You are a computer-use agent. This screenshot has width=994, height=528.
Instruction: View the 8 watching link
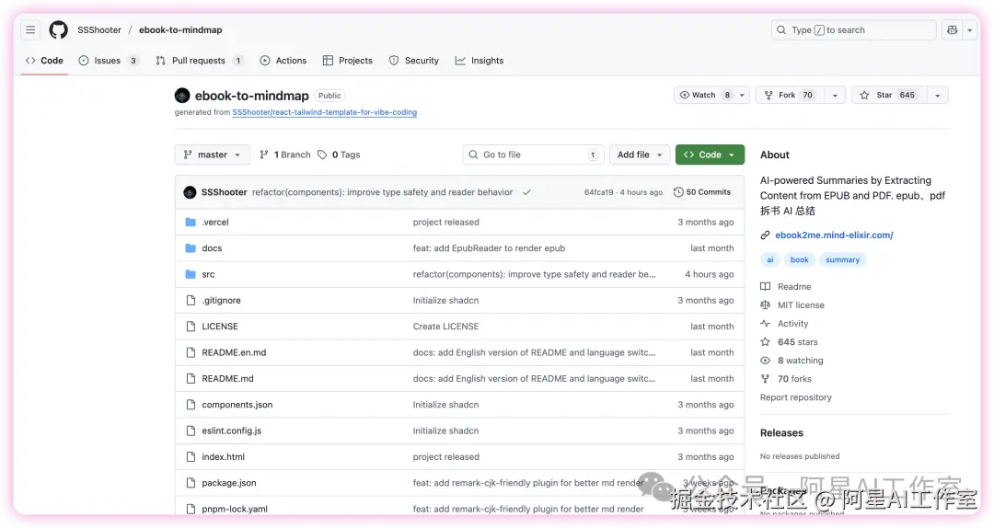pyautogui.click(x=792, y=360)
